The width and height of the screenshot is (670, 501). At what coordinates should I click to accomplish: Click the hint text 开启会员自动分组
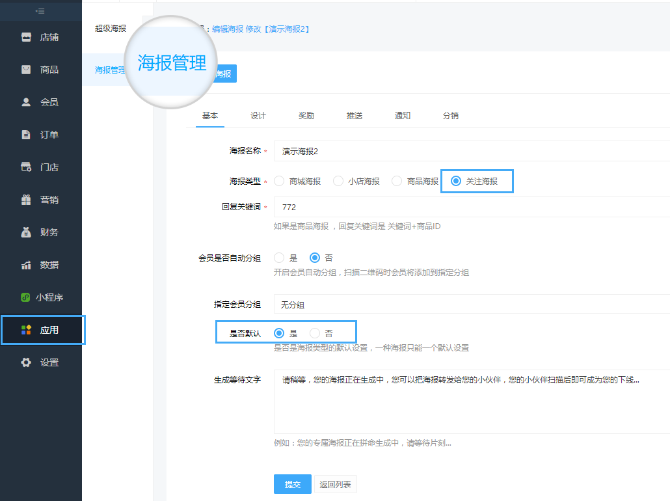coord(305,273)
